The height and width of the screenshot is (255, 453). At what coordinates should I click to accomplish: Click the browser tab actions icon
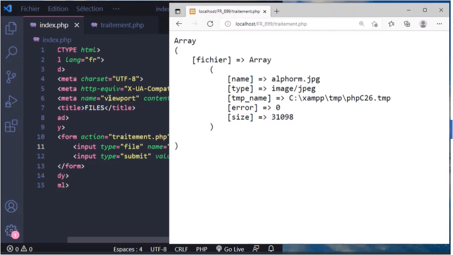pyautogui.click(x=178, y=11)
